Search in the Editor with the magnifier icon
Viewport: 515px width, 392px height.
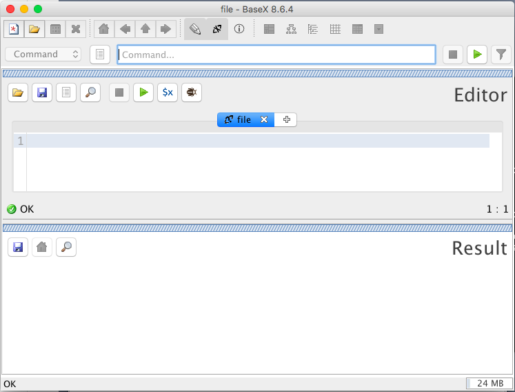(x=90, y=92)
